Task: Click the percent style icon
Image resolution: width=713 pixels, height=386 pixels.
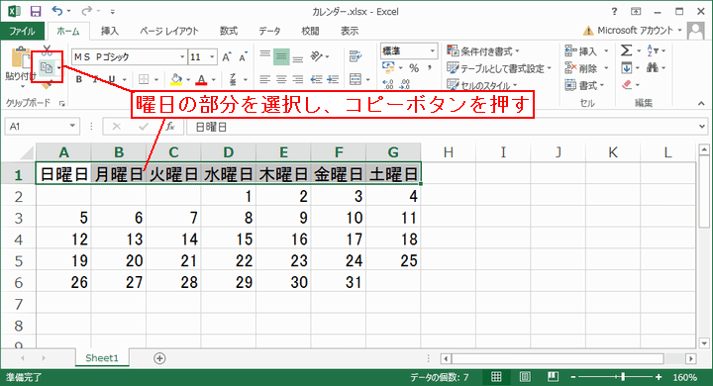Action: [x=414, y=68]
